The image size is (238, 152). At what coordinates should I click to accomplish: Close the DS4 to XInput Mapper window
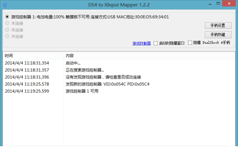point(229,4)
